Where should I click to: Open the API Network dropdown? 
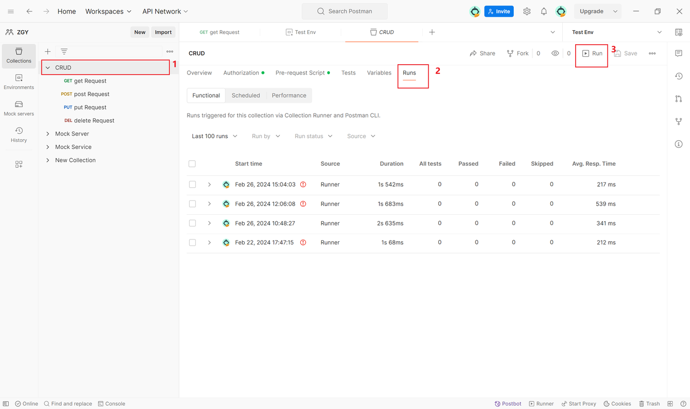click(x=165, y=11)
